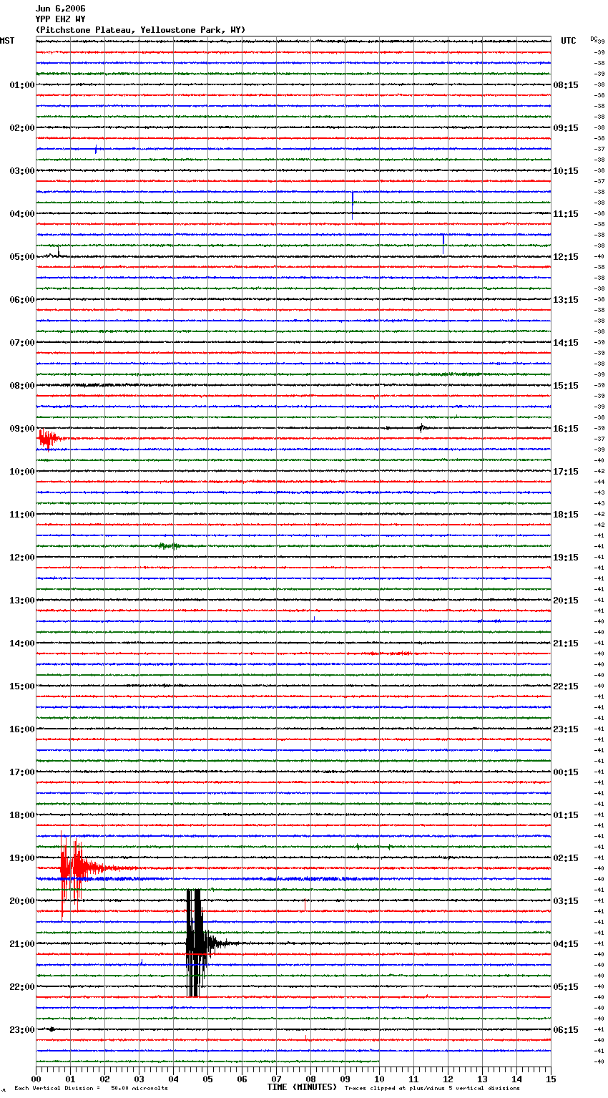
Task: Click the small black wiggle on the 09:00 trace
Action: [421, 428]
